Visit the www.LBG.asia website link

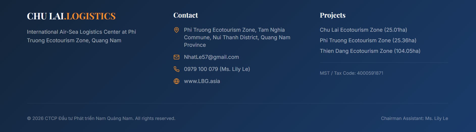(x=202, y=81)
